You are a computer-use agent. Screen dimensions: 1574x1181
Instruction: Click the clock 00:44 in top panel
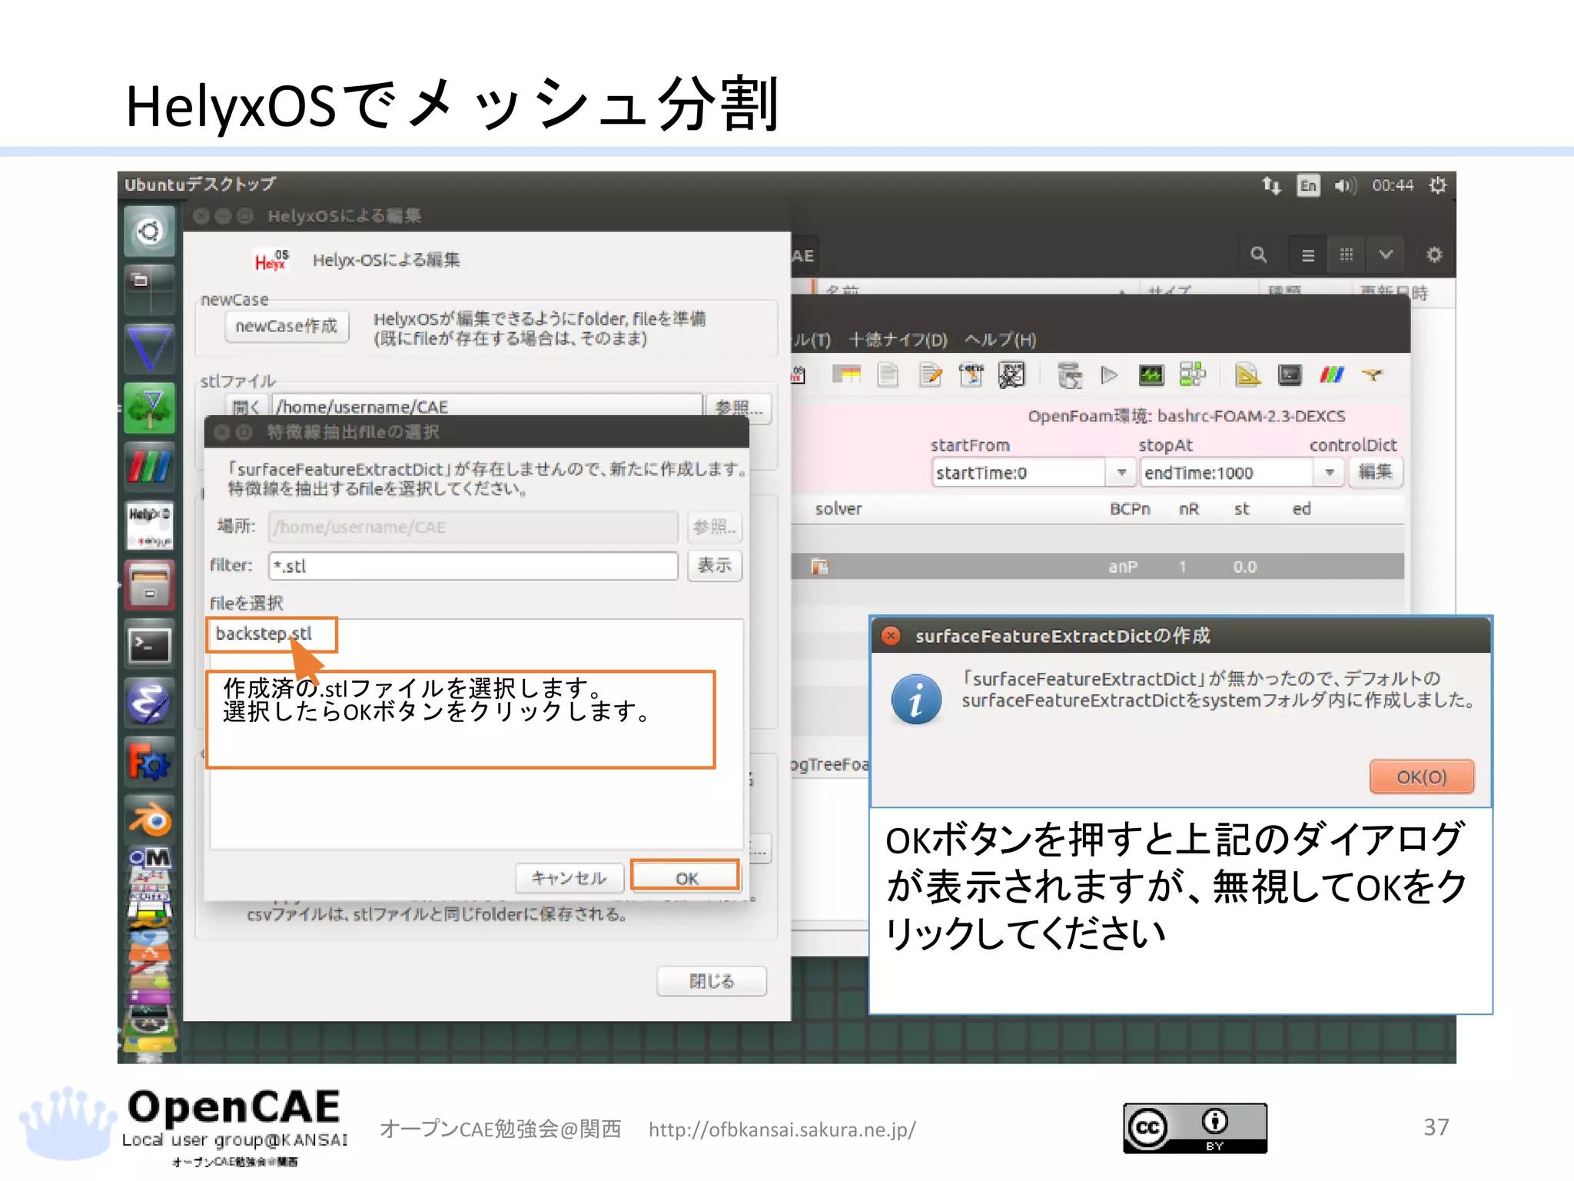click(1393, 185)
